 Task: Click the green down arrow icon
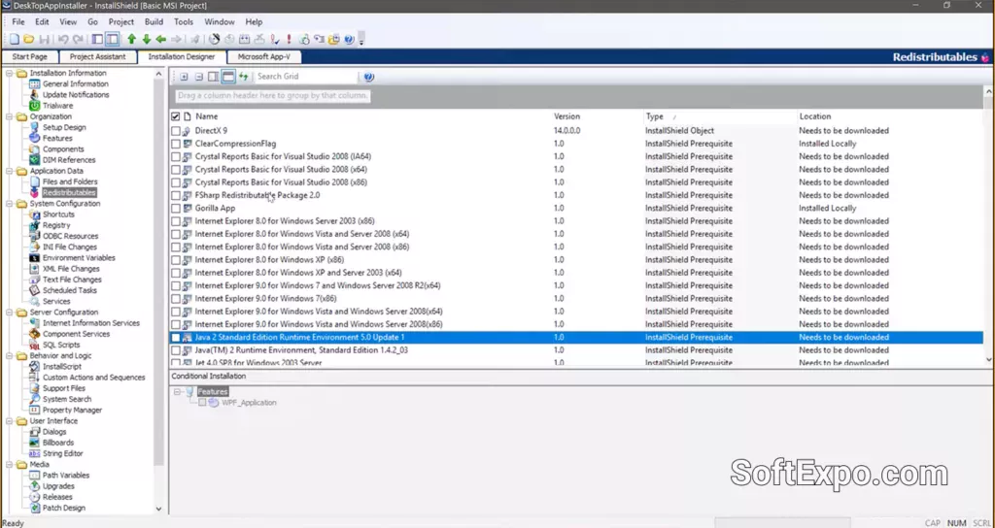[146, 39]
